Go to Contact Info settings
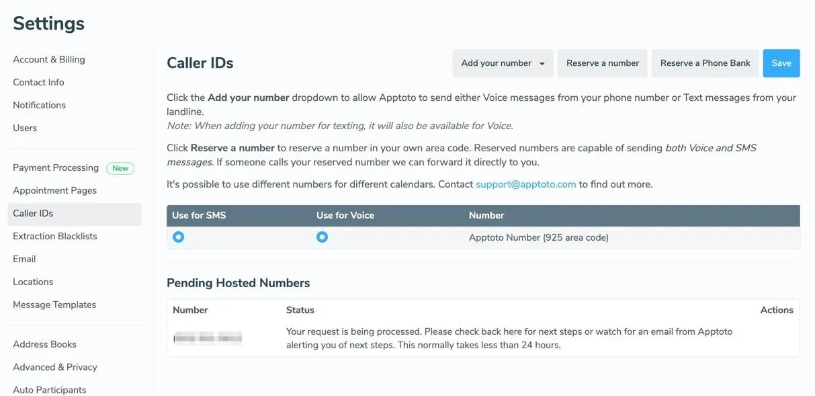The image size is (815, 396). 38,82
